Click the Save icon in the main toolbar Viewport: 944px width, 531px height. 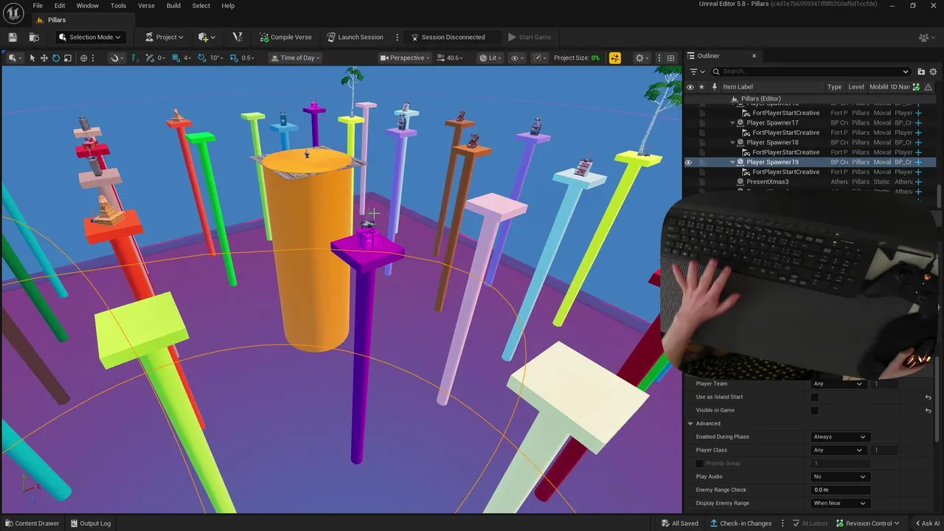click(x=13, y=37)
